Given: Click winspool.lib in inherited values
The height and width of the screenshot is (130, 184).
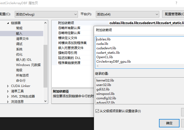Looking at the screenshot, I should pyautogui.click(x=105, y=94).
